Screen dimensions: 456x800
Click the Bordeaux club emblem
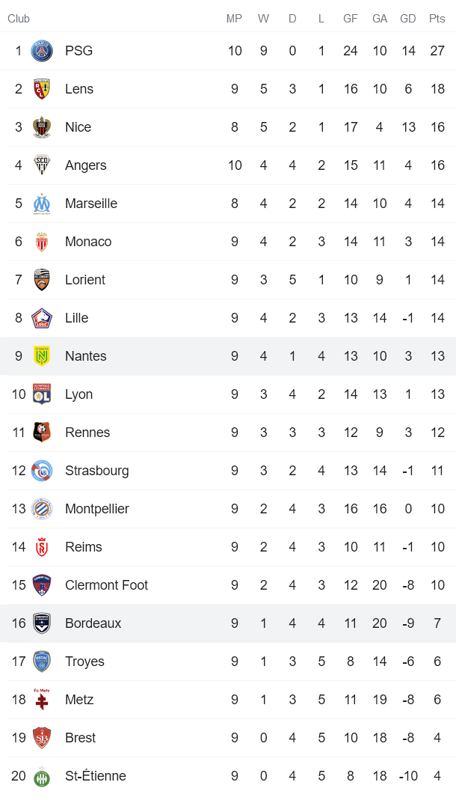42,623
